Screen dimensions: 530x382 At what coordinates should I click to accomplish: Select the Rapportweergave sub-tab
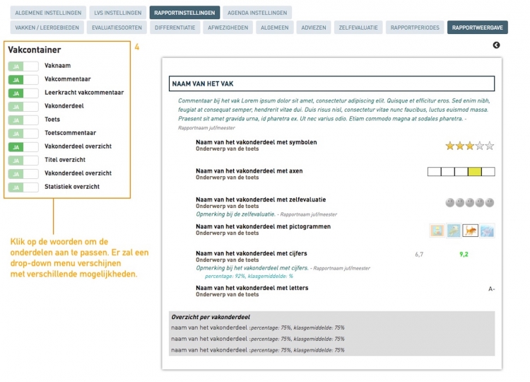(477, 28)
